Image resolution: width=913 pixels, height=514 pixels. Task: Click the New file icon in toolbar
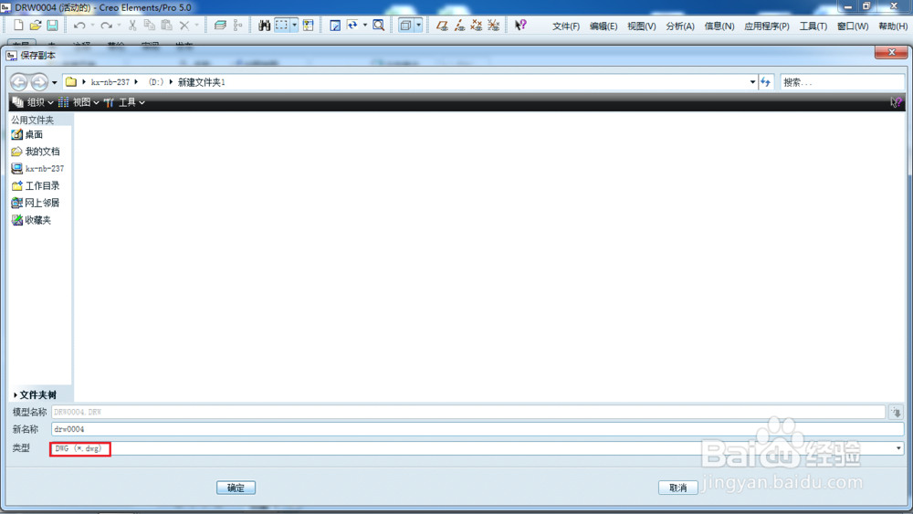click(x=18, y=25)
